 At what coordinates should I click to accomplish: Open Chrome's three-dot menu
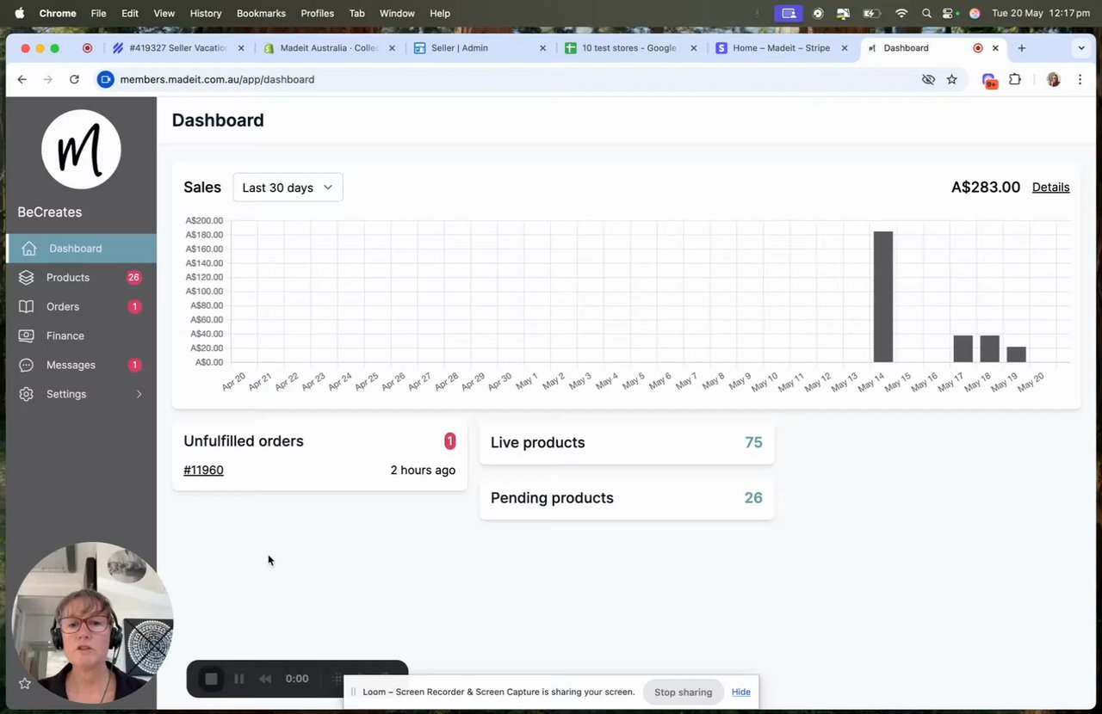[x=1080, y=79]
